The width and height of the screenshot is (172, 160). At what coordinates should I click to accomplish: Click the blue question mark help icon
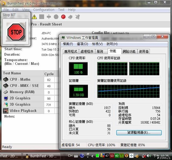pyautogui.click(x=82, y=156)
